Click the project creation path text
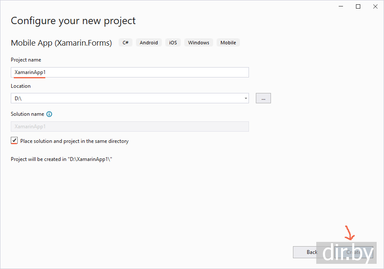This screenshot has width=384, height=269. tap(62, 159)
